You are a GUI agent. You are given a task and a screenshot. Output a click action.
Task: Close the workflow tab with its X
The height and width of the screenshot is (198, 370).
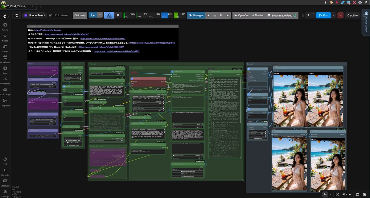pos(34,6)
